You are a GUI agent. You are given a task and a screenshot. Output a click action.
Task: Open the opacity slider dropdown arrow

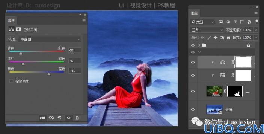tap(256, 30)
